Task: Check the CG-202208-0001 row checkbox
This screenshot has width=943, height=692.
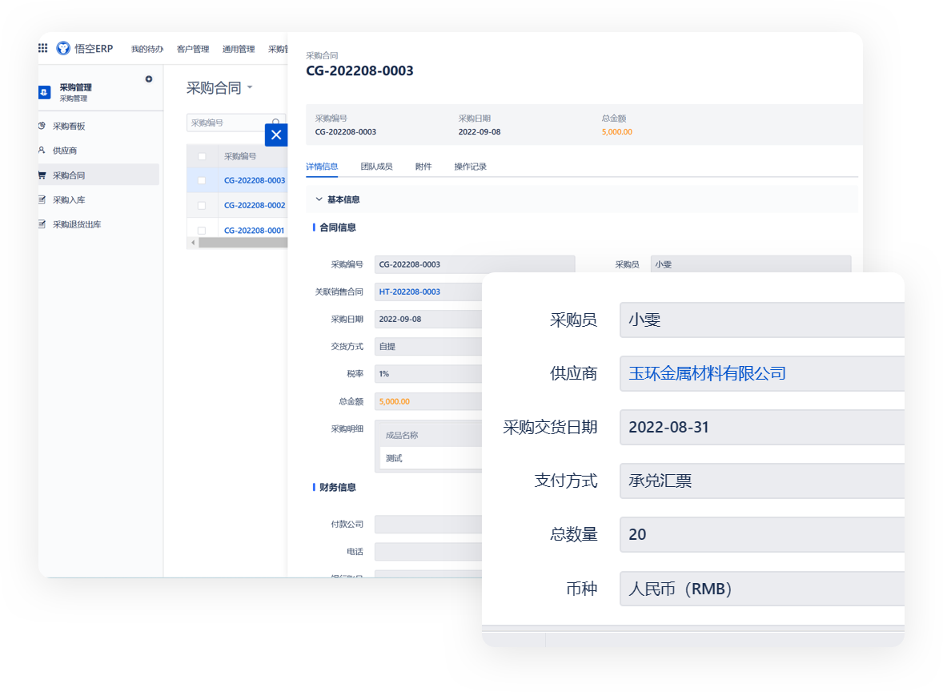Action: point(202,231)
